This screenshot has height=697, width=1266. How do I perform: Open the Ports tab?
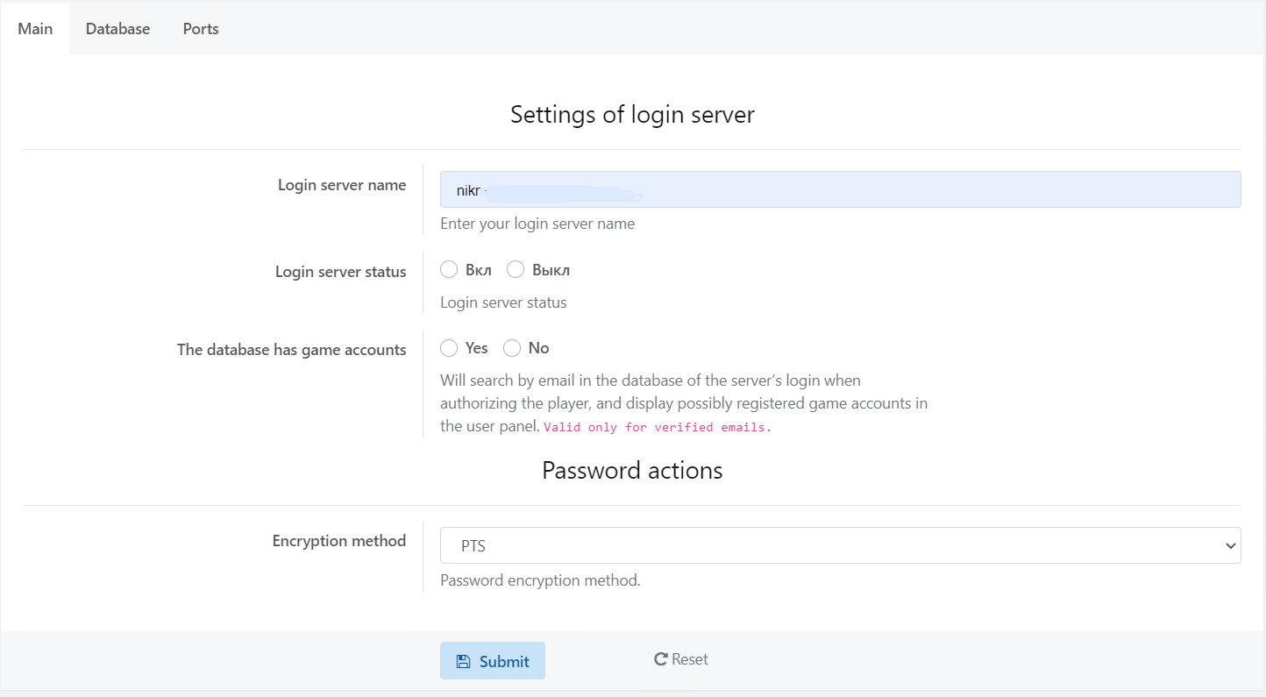coord(201,29)
